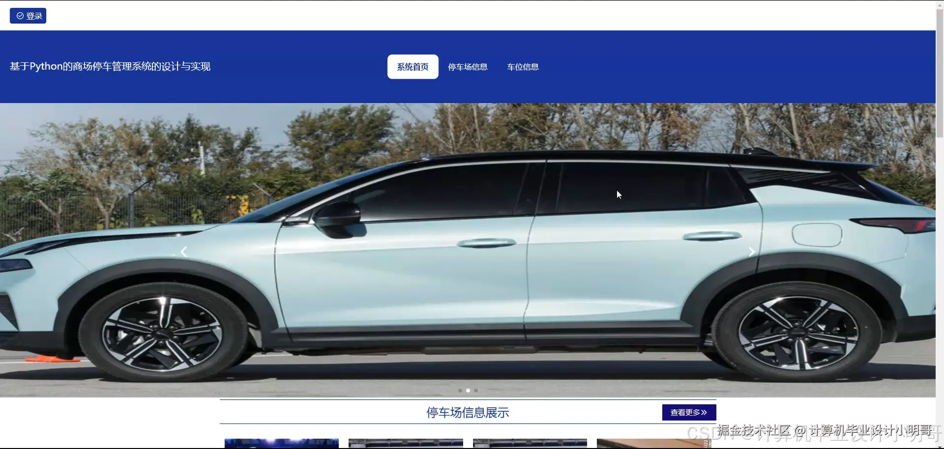Open 车位信息 menu item

coord(523,67)
